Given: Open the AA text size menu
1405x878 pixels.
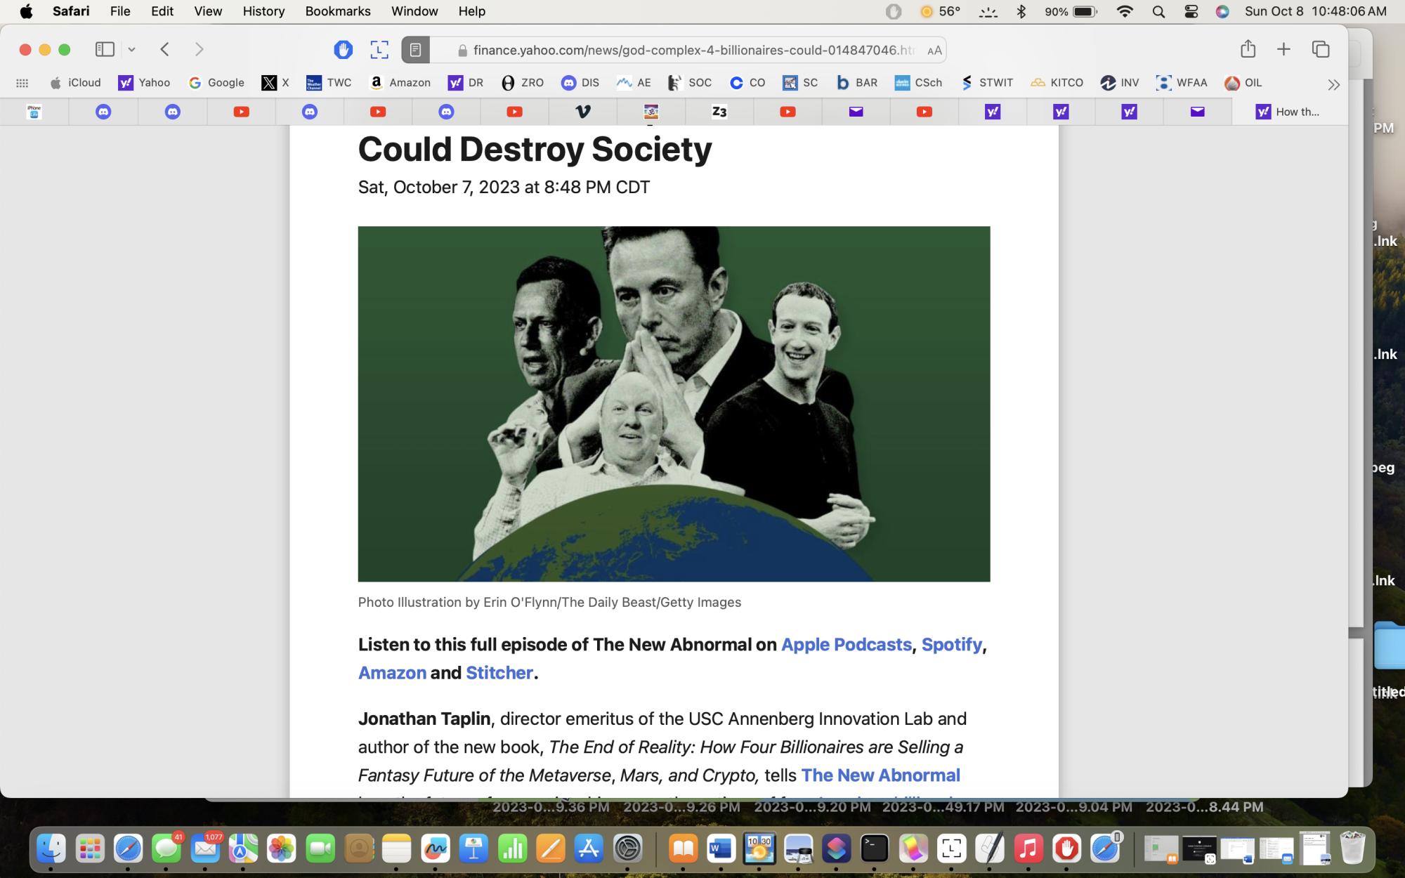Looking at the screenshot, I should coord(934,51).
